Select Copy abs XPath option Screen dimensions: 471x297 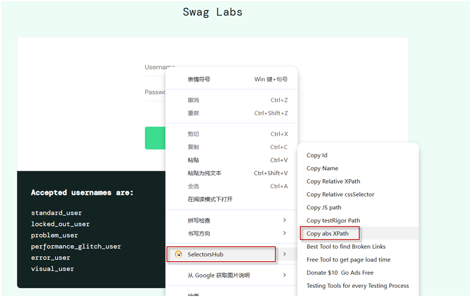358,234
